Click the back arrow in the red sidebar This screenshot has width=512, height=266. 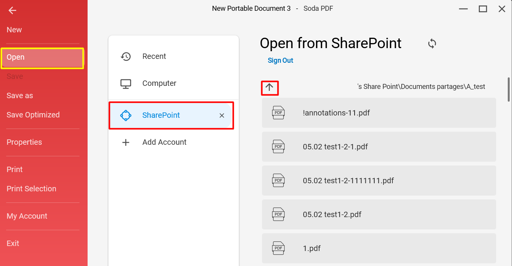[12, 10]
